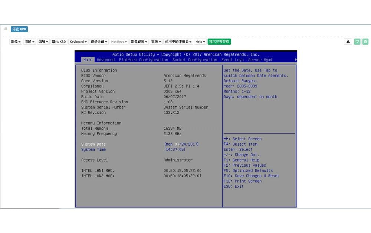Image resolution: width=371 pixels, height=233 pixels.
Task: Open the Hot Keys dropdown
Action: coord(119,41)
